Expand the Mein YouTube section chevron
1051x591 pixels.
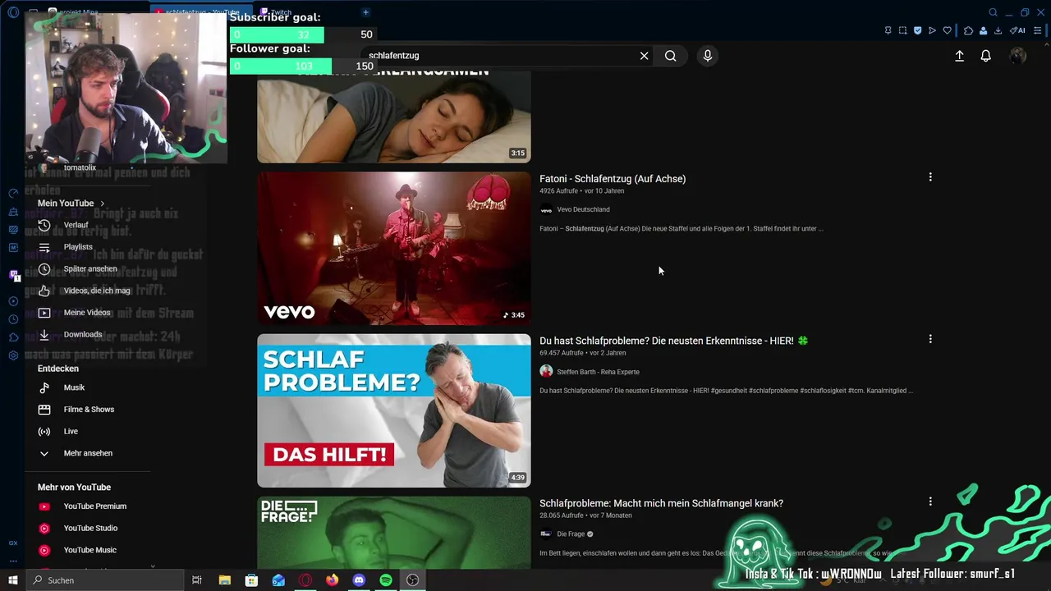[103, 204]
